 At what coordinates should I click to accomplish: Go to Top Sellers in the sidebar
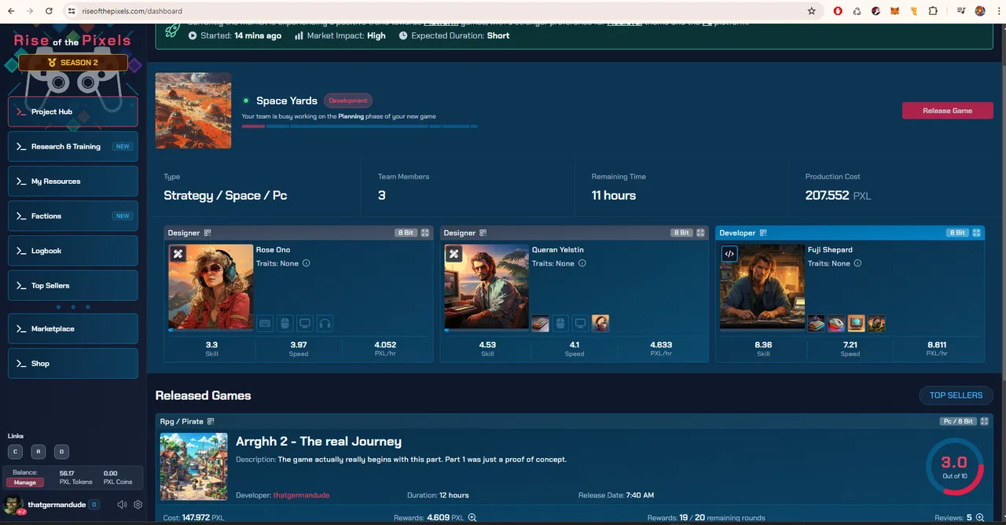click(x=73, y=285)
